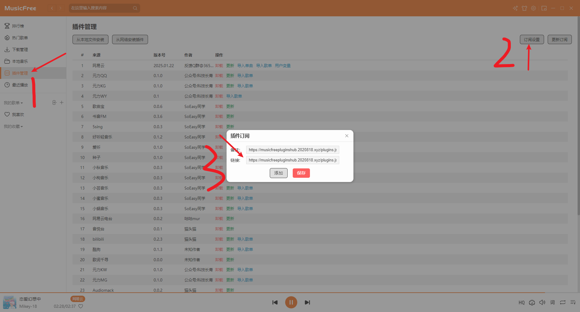Open the play queue list icon
580x312 pixels.
573,302
